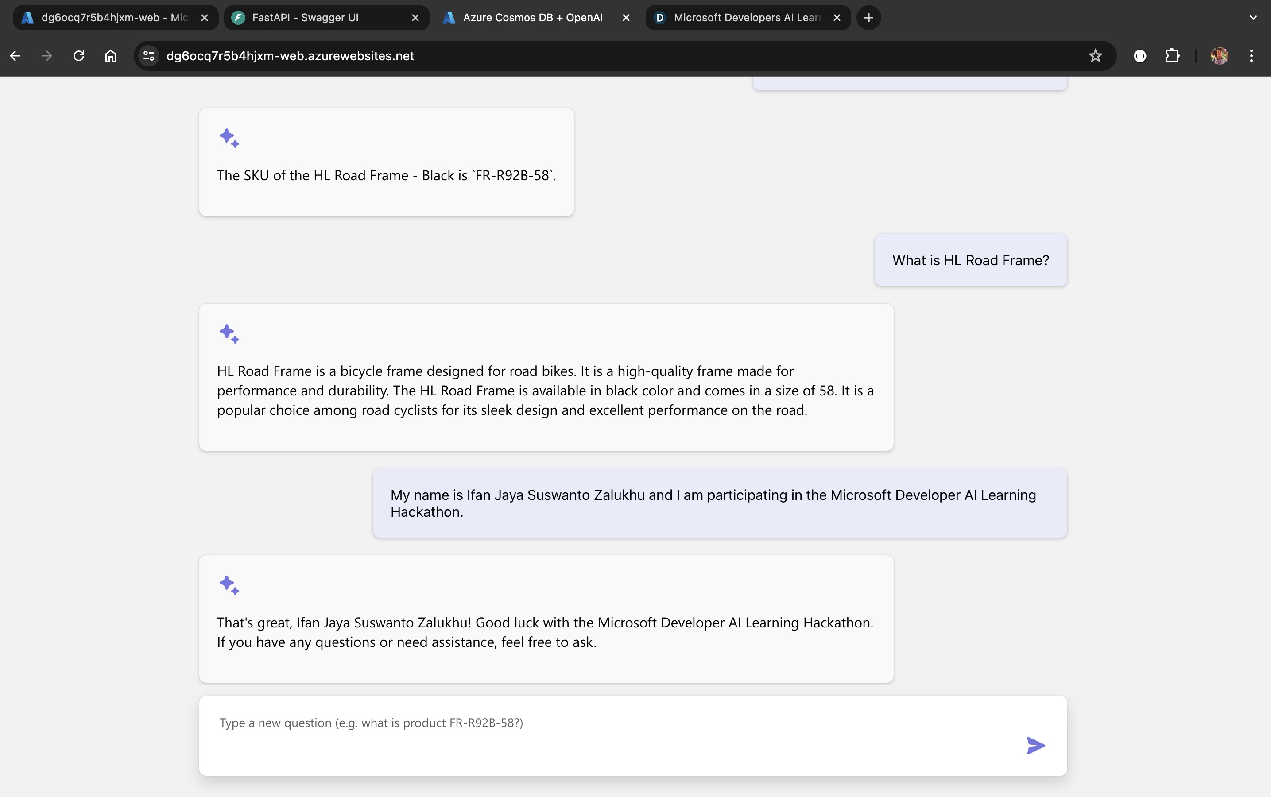Viewport: 1271px width, 797px height.
Task: Click the round extension icon beside star
Action: [x=1140, y=56]
